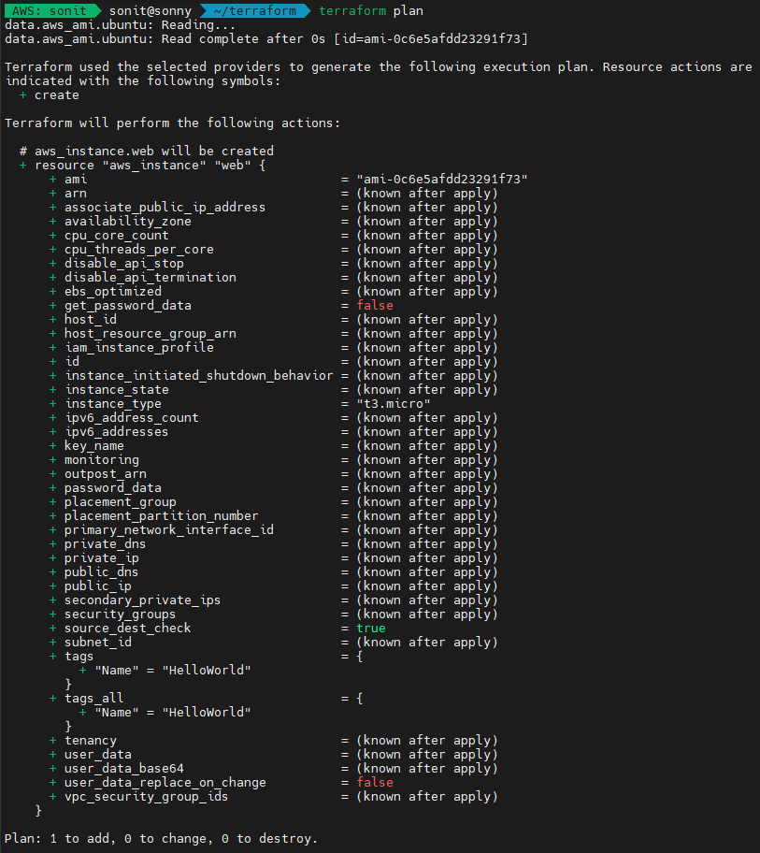Click the "tags" attribute name
Viewport: 760px width, 853px height.
[79, 657]
